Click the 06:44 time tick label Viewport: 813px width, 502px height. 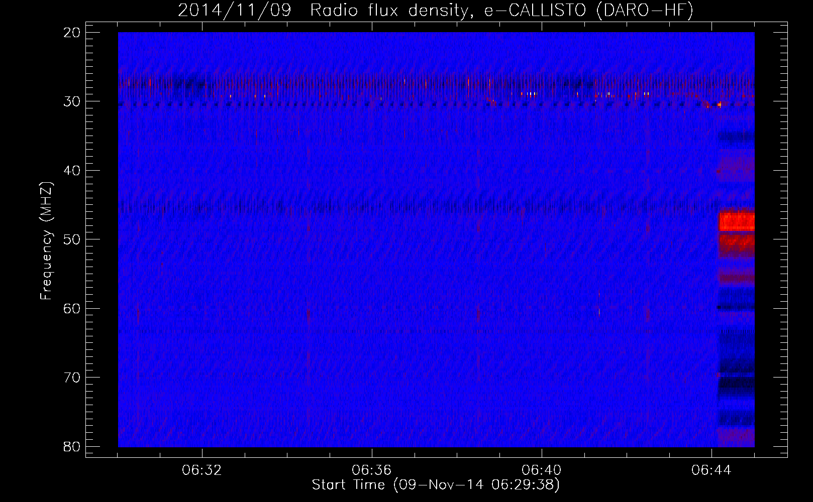(712, 470)
